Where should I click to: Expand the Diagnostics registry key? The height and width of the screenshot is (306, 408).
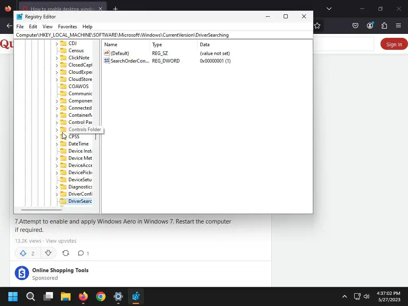pyautogui.click(x=57, y=187)
